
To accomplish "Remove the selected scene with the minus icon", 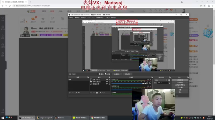I will pos(73,93).
